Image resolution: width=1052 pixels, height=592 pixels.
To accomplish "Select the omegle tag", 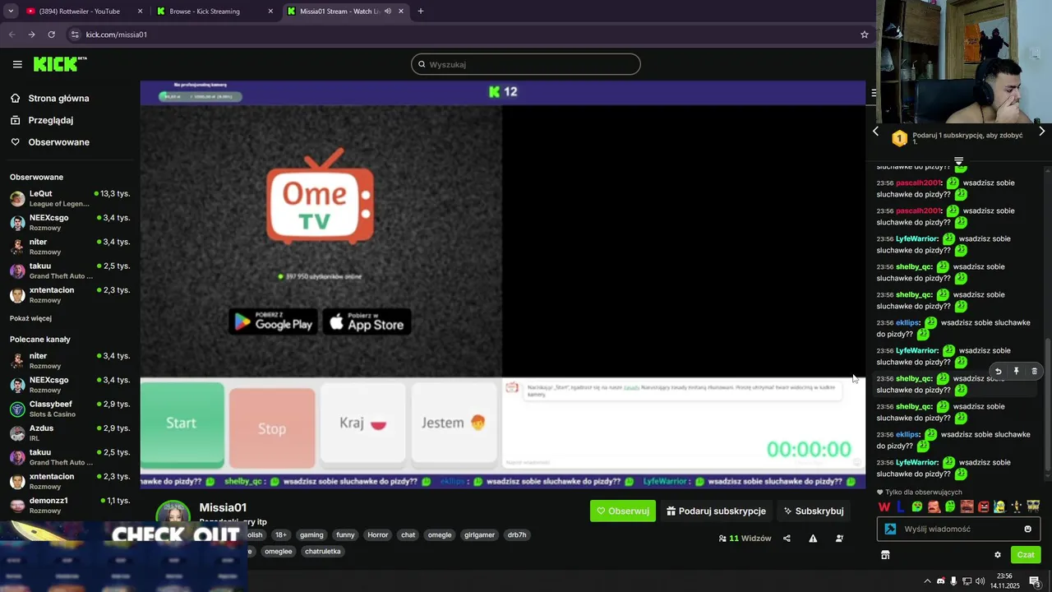I will coord(440,534).
